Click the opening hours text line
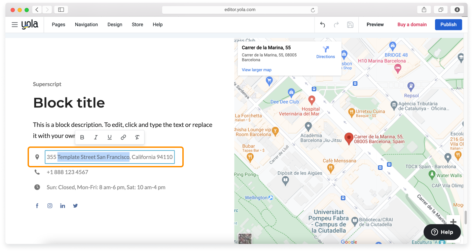Screen dimensions: 473x252 click(106, 187)
